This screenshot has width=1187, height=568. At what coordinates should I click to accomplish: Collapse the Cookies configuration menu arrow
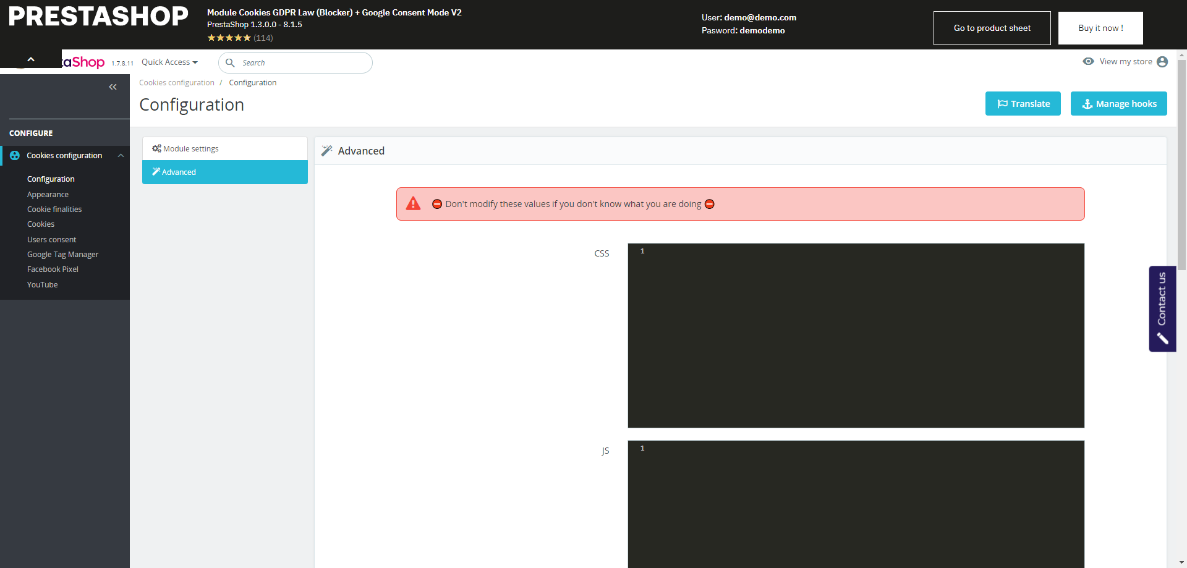coord(121,156)
